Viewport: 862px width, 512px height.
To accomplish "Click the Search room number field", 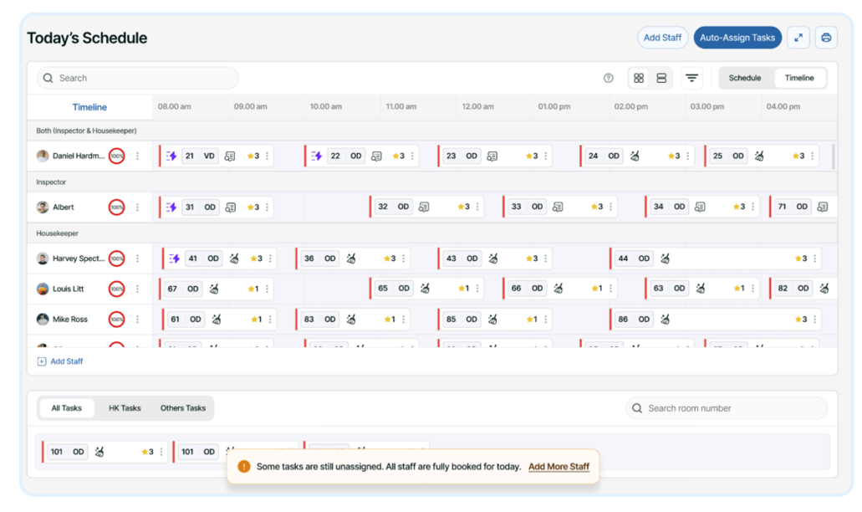I will (x=726, y=408).
